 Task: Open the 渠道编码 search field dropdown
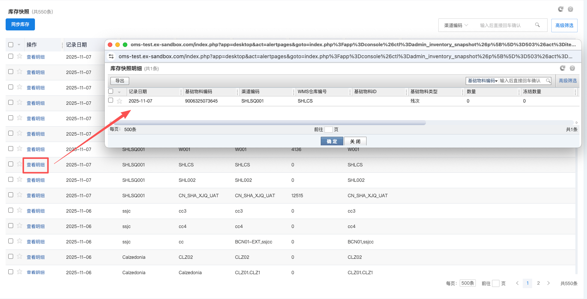(456, 25)
